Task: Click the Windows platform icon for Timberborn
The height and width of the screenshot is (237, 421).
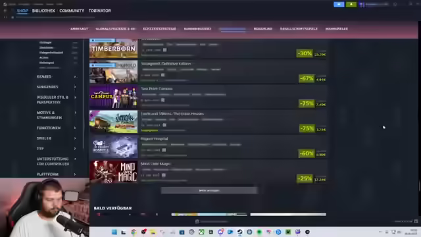Action: pos(165,50)
